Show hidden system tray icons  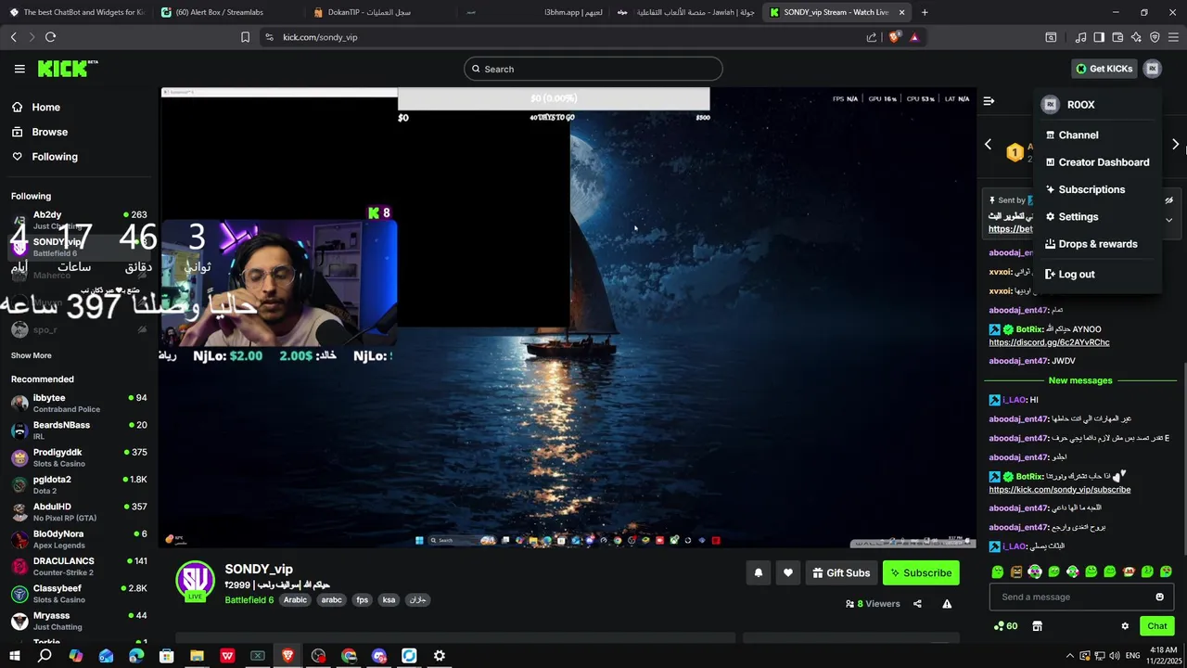click(x=1069, y=656)
